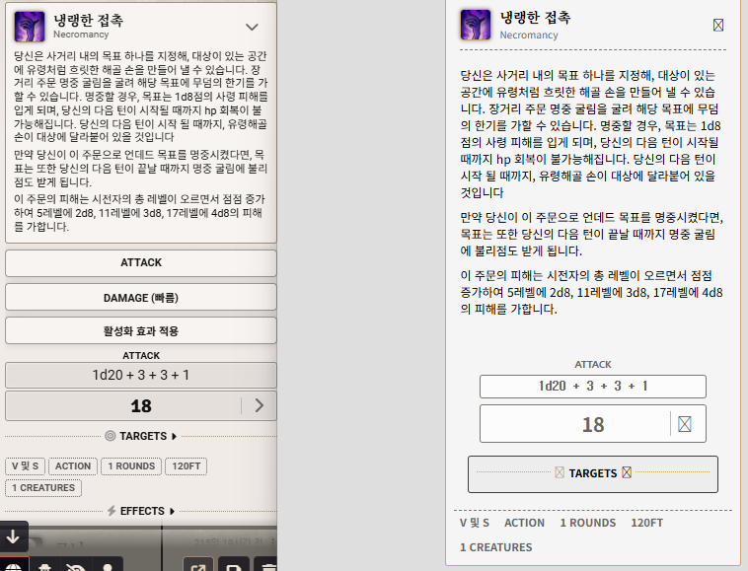Image resolution: width=748 pixels, height=571 pixels.
Task: Click the 1d20 + 3 + 3 + 1 formula in left card
Action: point(141,375)
